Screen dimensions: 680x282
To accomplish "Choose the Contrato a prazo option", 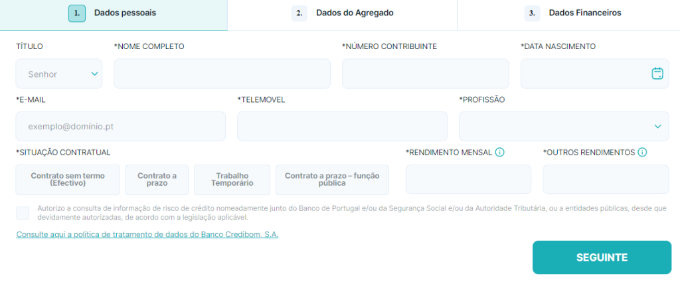I will pos(157,180).
